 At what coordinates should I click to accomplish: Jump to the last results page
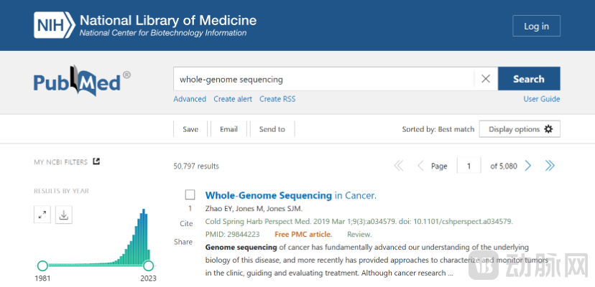tap(550, 166)
